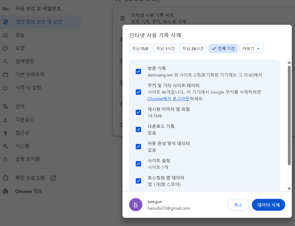Open the Chrome 정보 page

(x=41, y=191)
